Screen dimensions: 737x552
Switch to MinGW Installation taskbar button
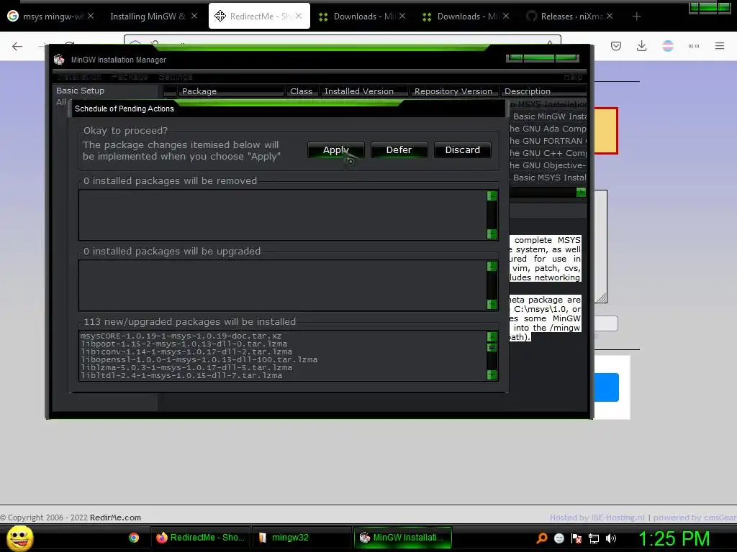402,538
